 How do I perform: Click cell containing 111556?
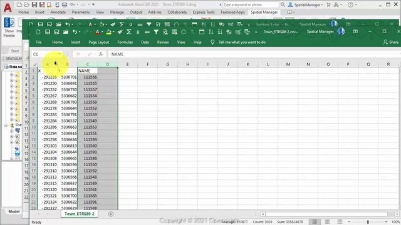(88, 77)
